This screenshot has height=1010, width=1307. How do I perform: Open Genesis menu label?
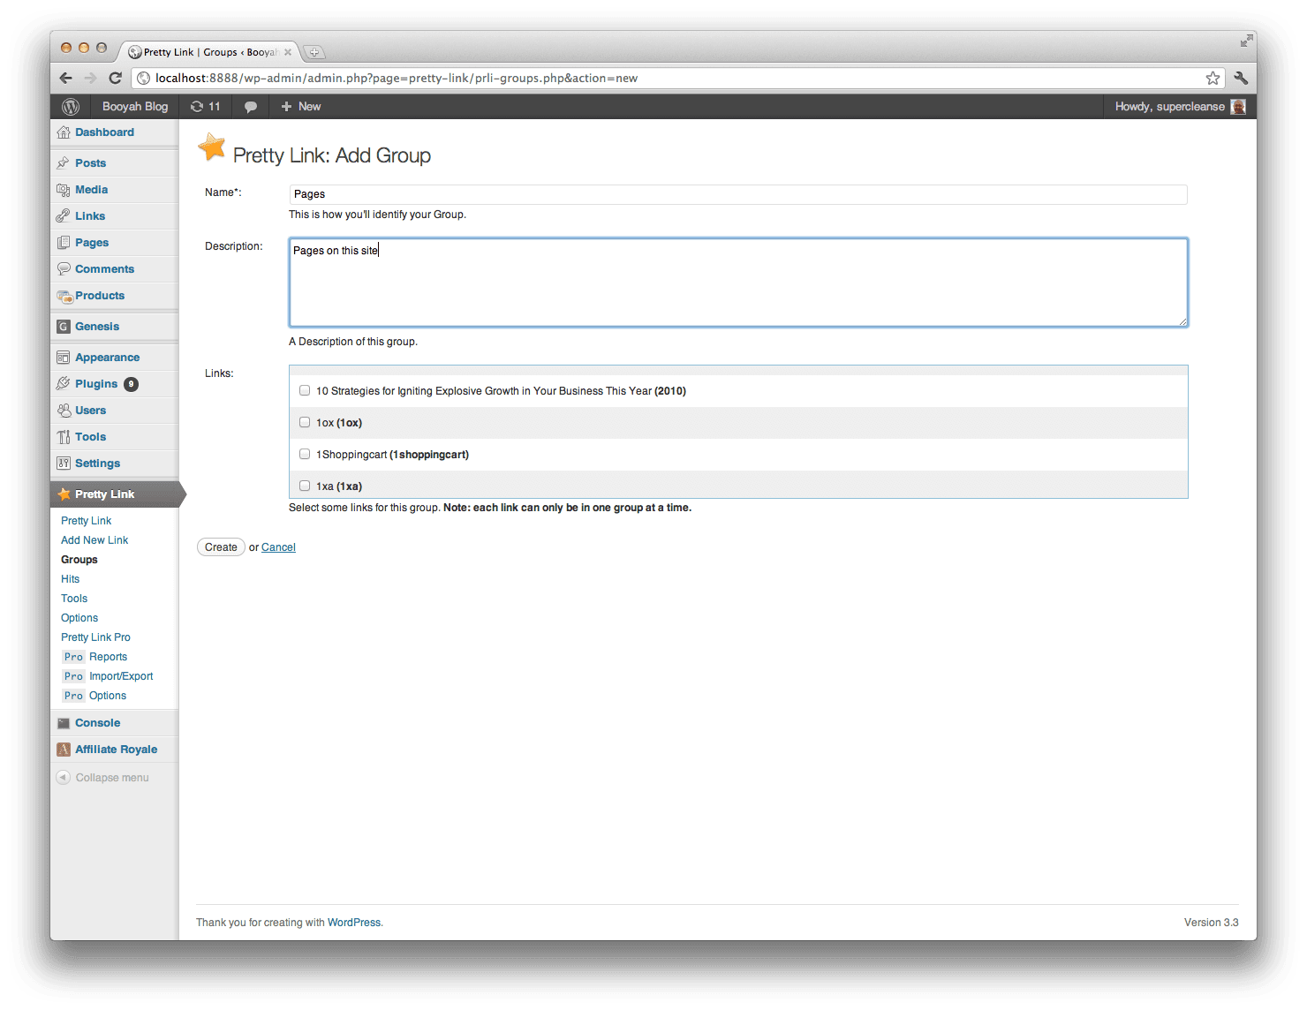[x=97, y=327]
